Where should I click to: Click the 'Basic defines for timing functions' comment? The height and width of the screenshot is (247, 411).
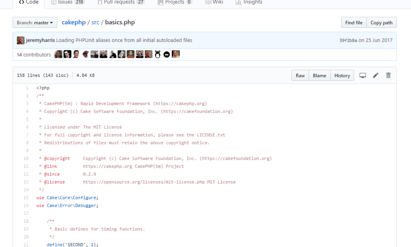tap(97, 229)
